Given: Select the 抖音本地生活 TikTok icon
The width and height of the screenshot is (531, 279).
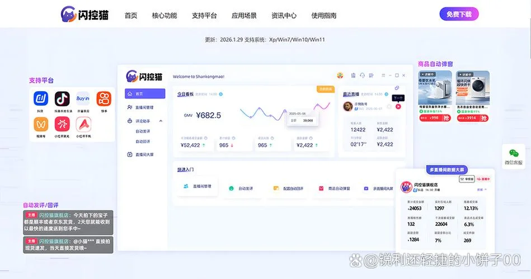Looking at the screenshot, I should (x=62, y=98).
